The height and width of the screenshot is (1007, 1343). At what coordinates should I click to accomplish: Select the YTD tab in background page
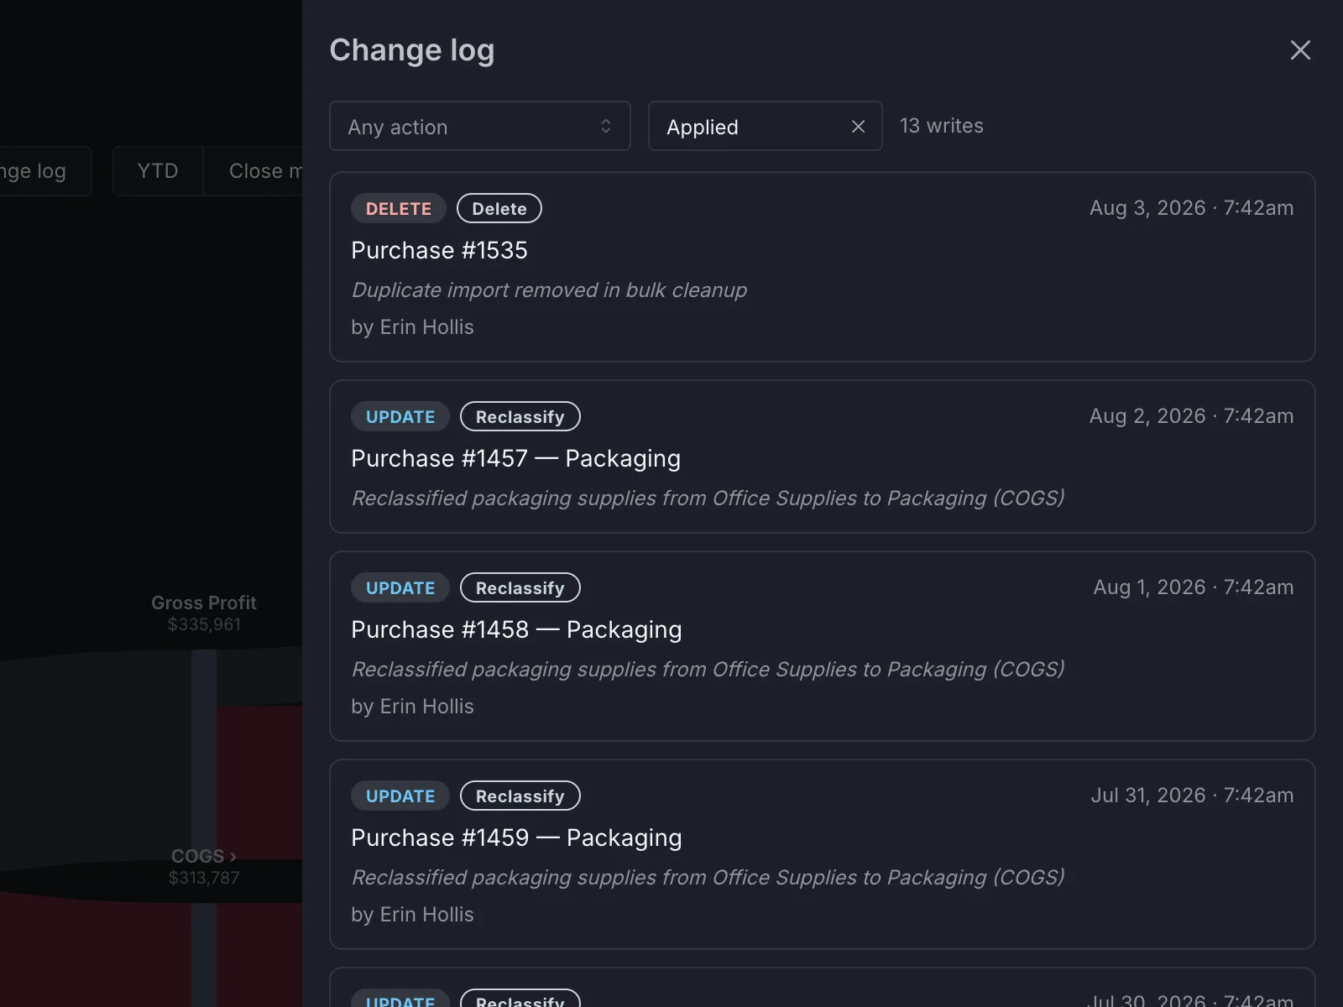pos(158,171)
